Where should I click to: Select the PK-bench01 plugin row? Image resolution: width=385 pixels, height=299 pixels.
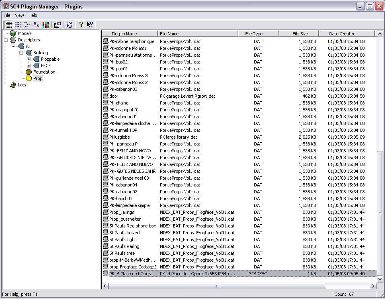239,199
